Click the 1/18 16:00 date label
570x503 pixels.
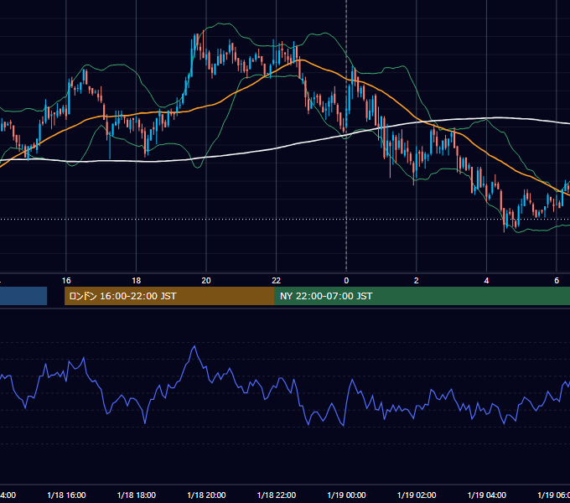pos(66,495)
